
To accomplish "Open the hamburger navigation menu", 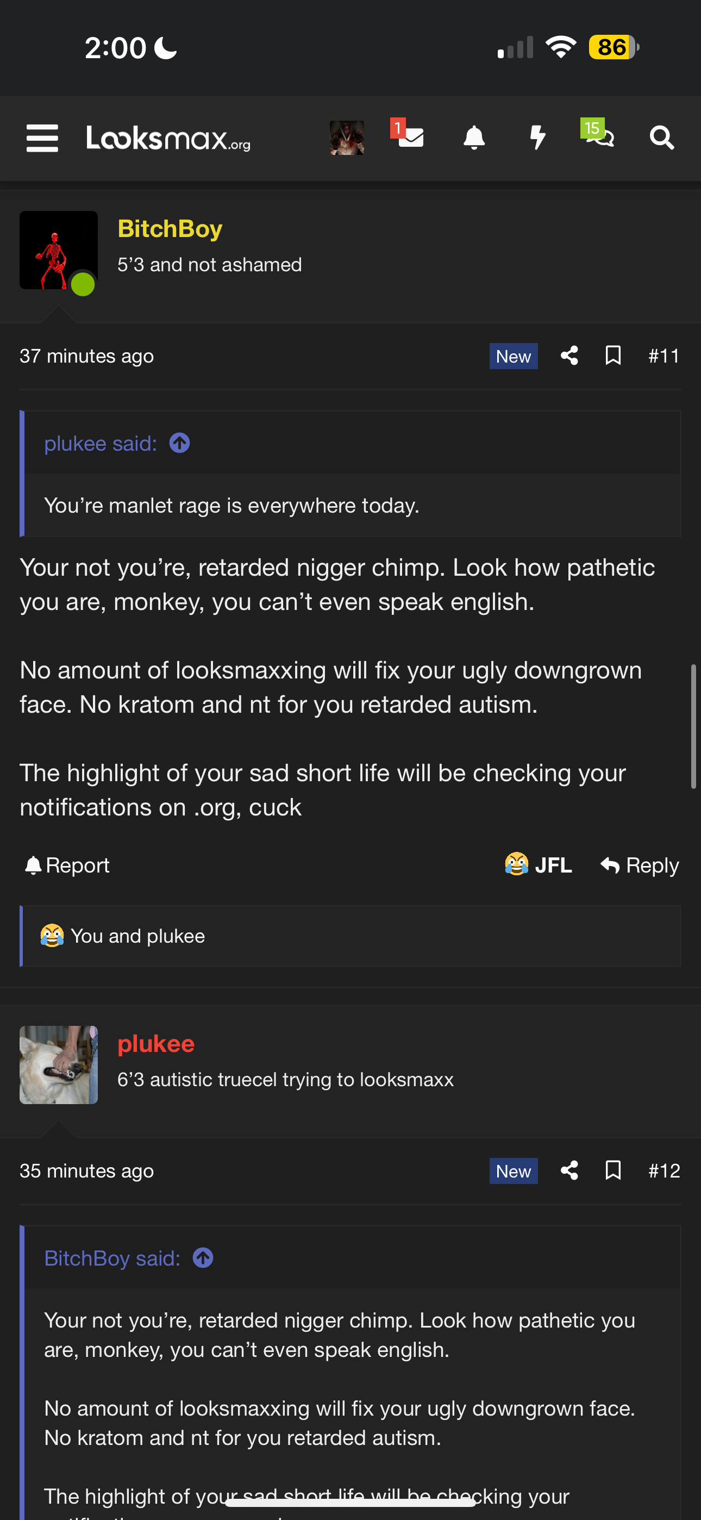I will point(42,138).
